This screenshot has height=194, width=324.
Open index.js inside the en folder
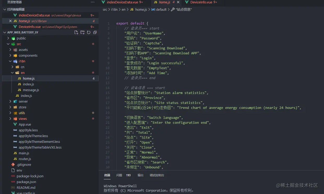50,84
